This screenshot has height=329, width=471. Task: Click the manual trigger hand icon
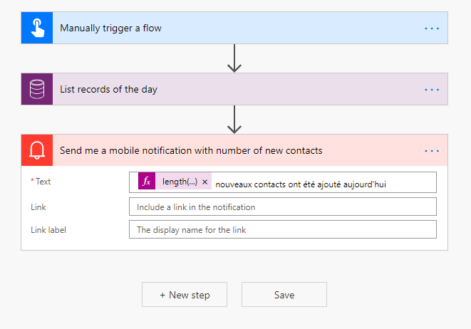tap(37, 28)
